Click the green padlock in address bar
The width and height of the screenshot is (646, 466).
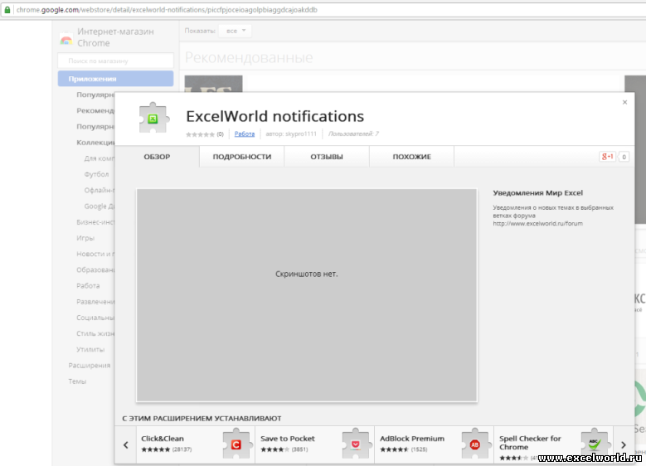[7, 9]
